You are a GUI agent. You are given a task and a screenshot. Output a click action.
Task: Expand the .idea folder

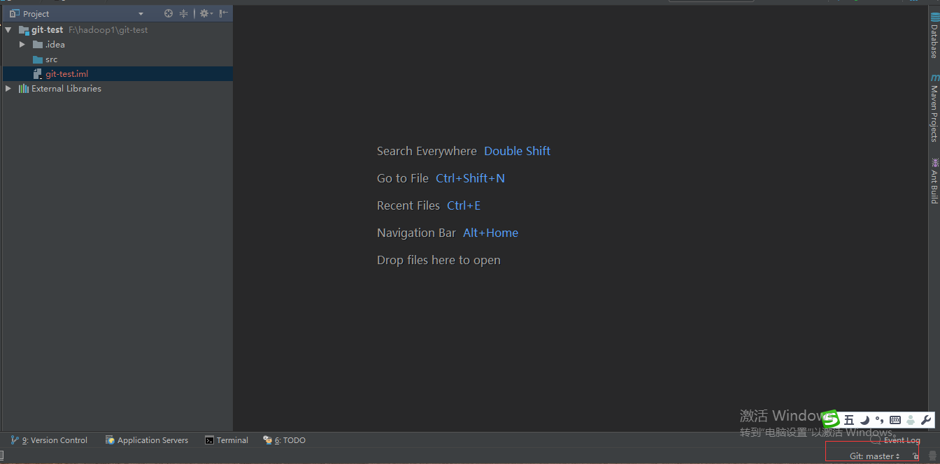[x=22, y=45]
